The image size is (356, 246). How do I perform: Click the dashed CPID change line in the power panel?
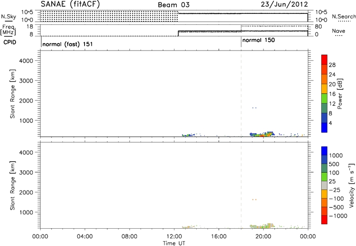pyautogui.click(x=241, y=94)
